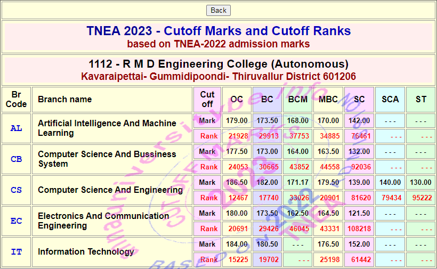
Task: Select EC BC rank 29426
Action: click(269, 229)
